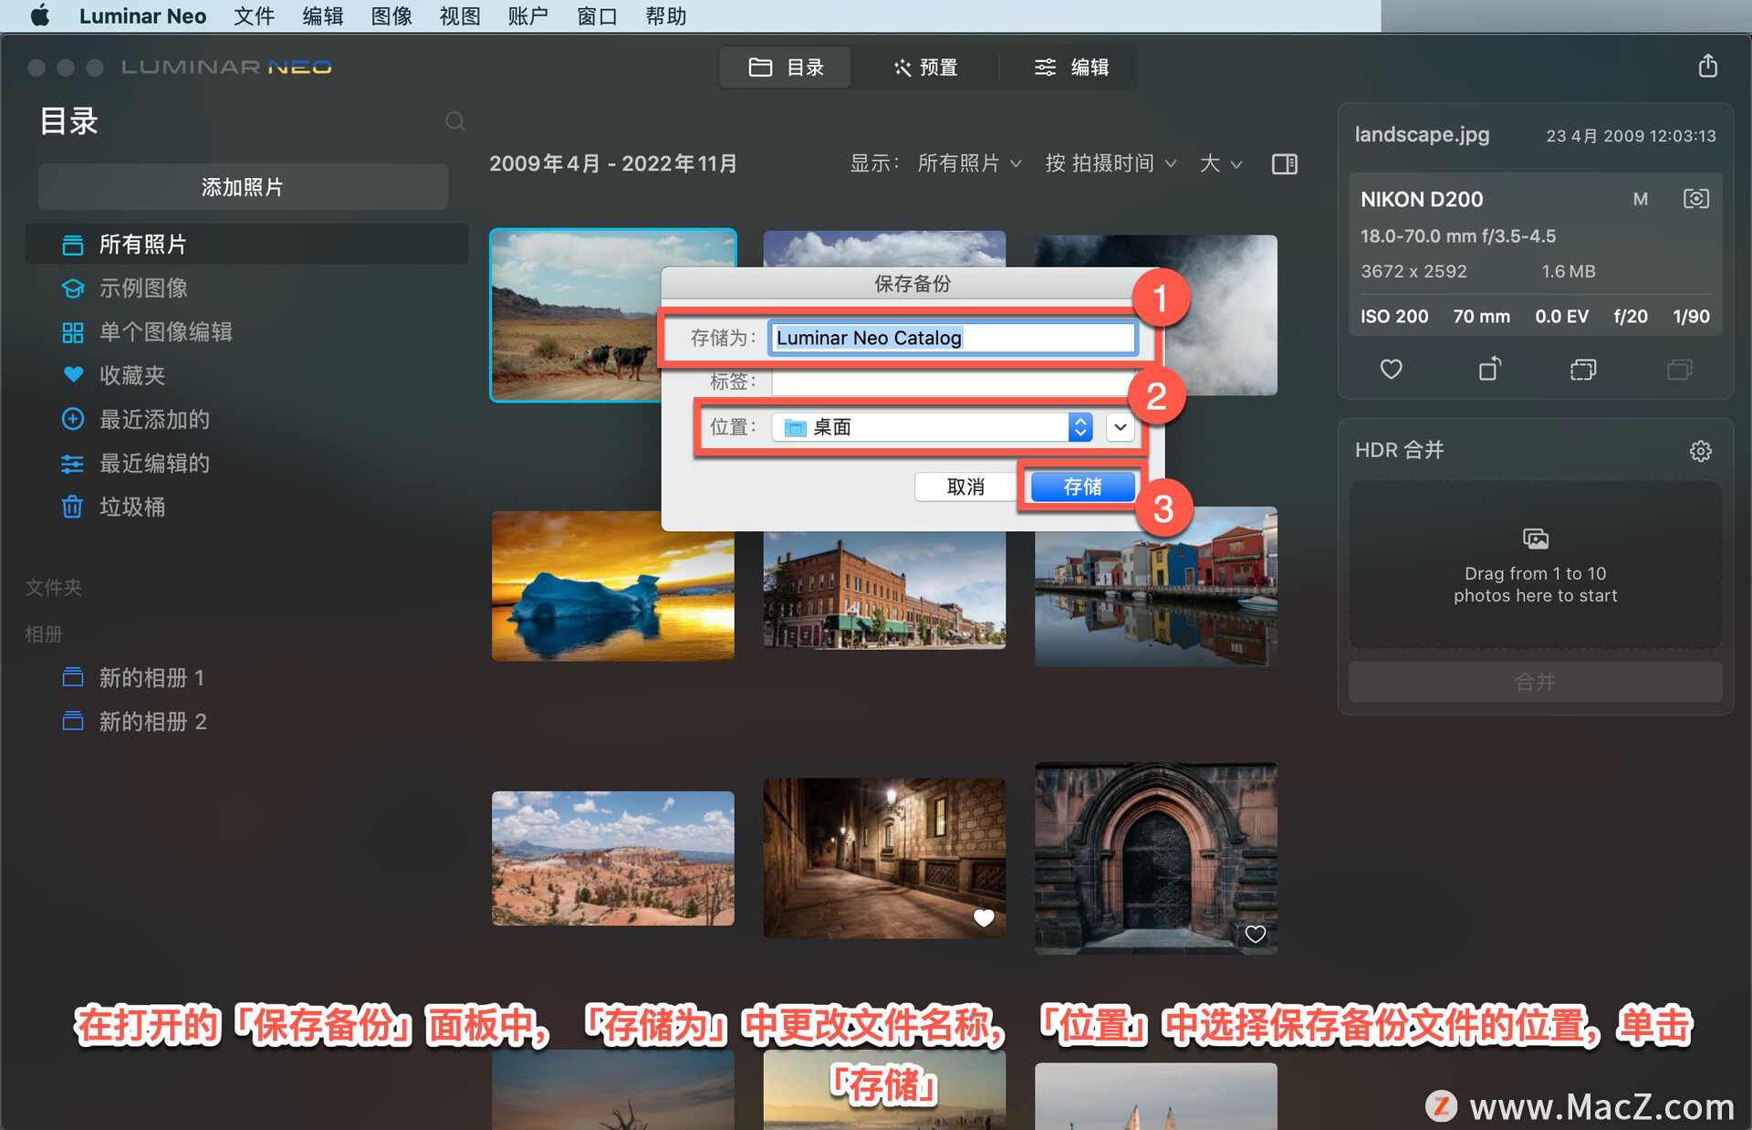Switch to the 编辑 edit tab
The image size is (1752, 1130).
point(1071,68)
